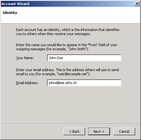
Task: Click the line 'you to others when they receive'
Action: pos(53,34)
